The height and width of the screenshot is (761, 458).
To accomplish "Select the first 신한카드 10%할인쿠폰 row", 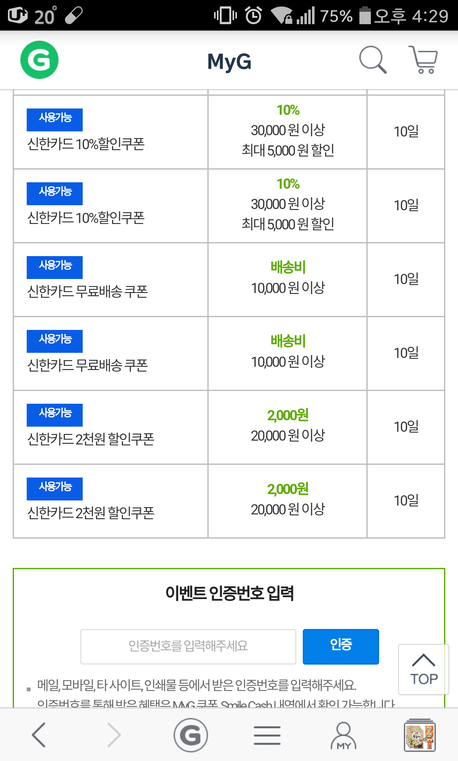I will (86, 144).
